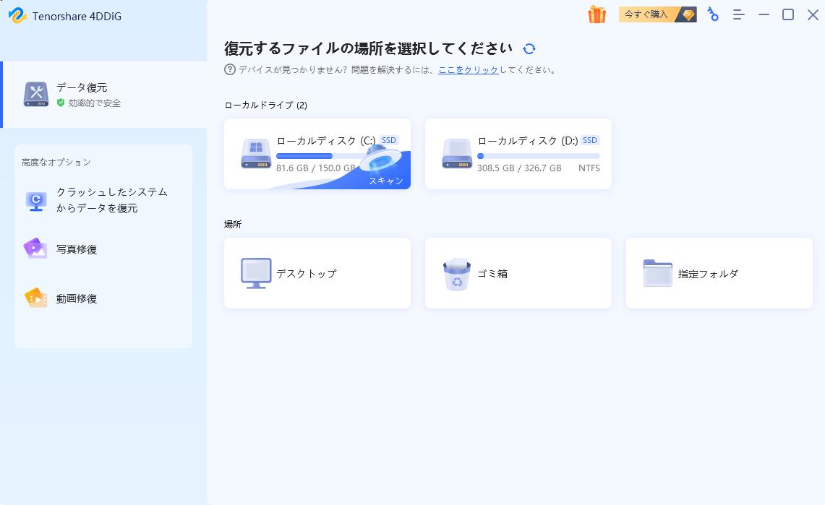Choose the Recycle Bin (ゴミ箱) location
825x505 pixels.
[x=518, y=273]
